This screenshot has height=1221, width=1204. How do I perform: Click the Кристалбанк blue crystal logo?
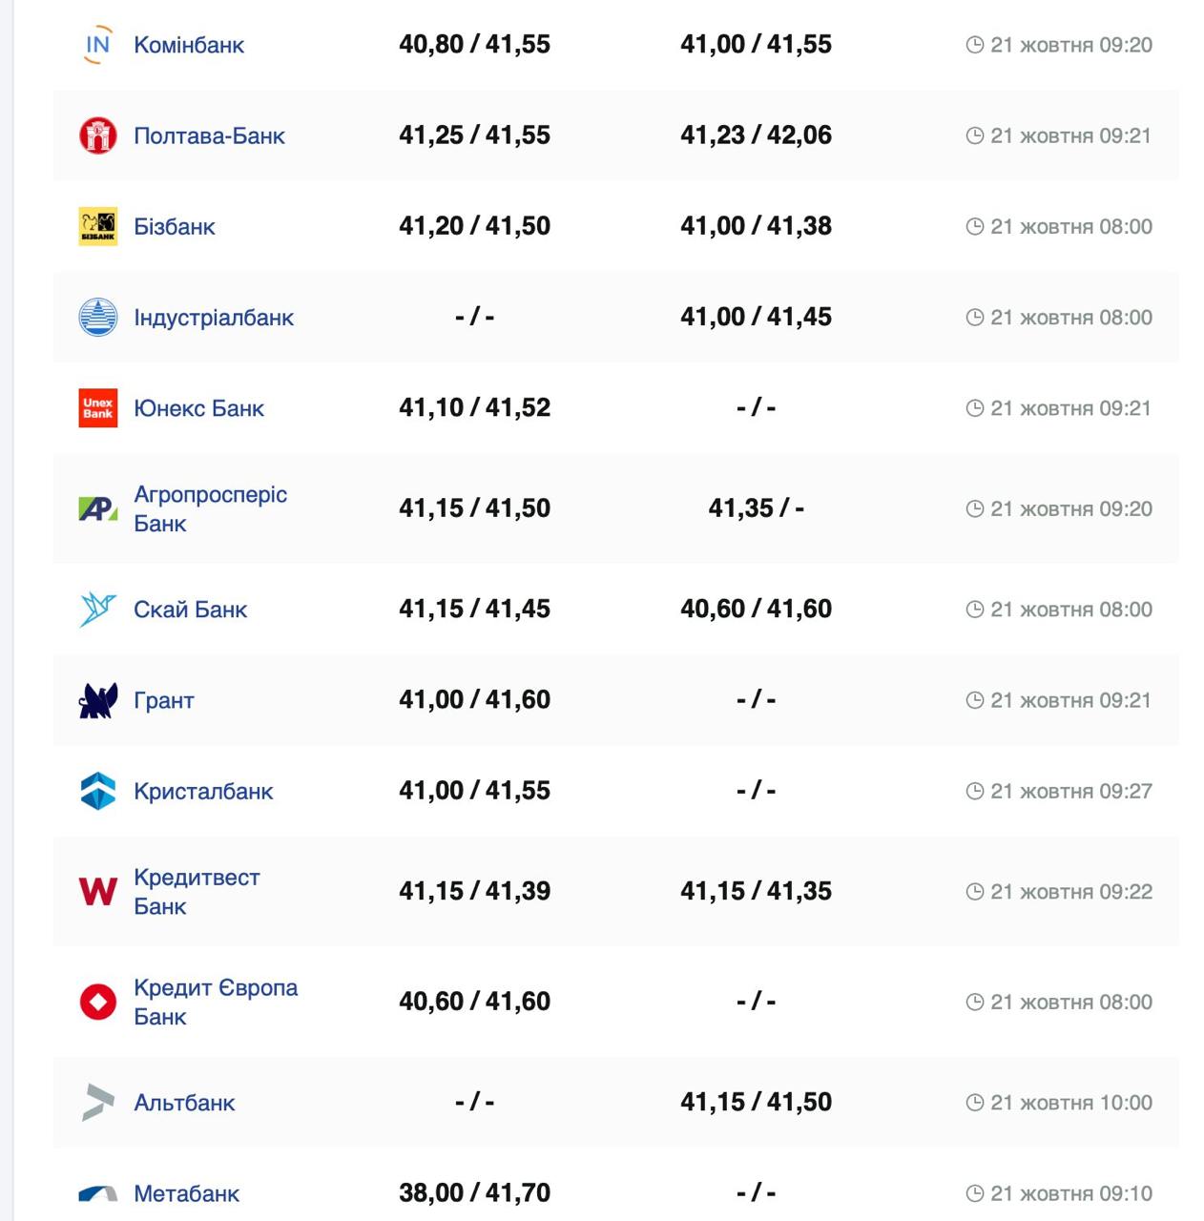97,791
